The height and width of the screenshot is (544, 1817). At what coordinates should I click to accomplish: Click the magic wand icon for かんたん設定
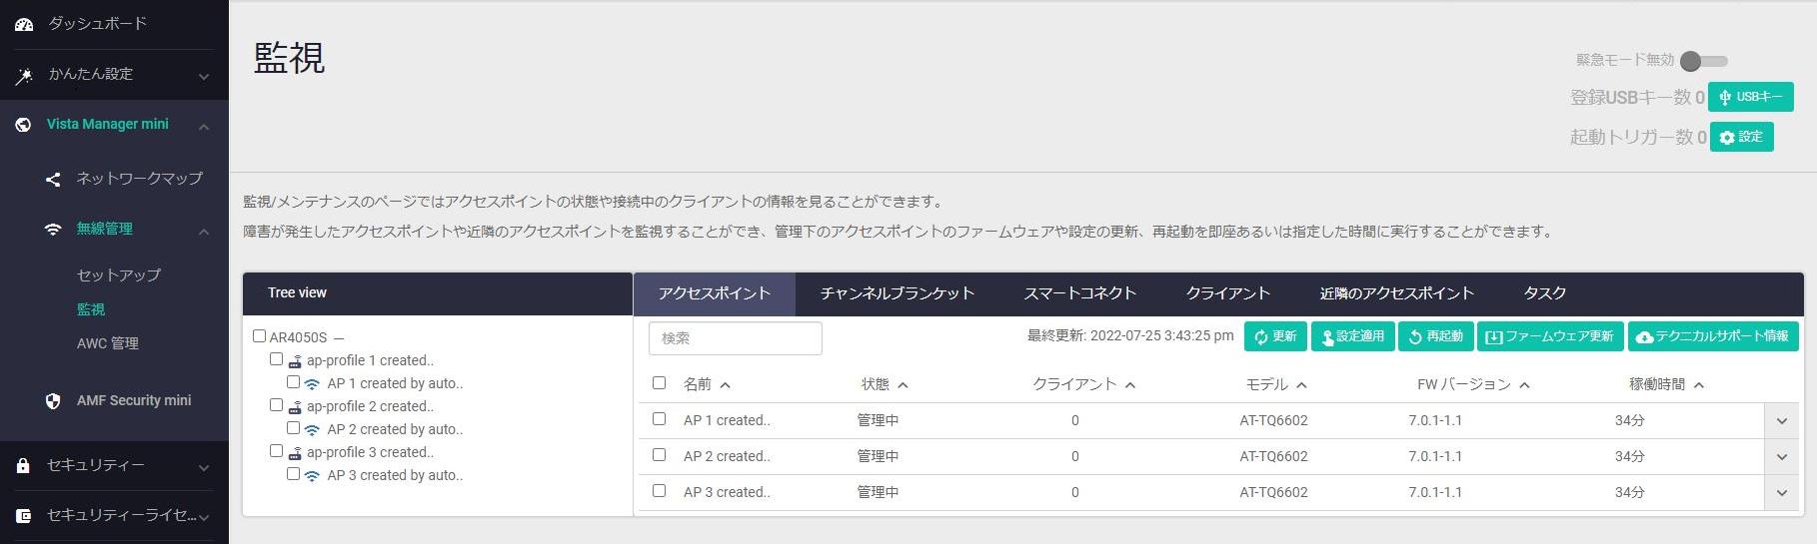pyautogui.click(x=24, y=75)
